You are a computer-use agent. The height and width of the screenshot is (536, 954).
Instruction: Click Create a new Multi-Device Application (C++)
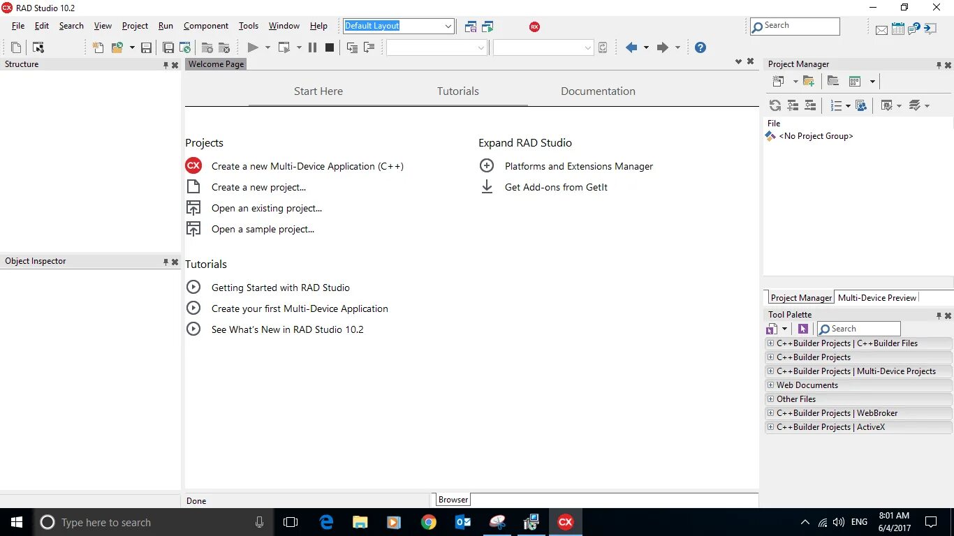click(x=307, y=166)
